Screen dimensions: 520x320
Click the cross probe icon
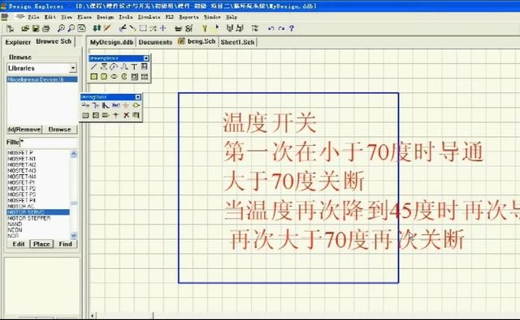pos(106,28)
